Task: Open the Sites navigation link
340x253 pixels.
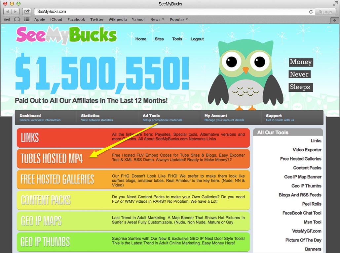Action: pyautogui.click(x=159, y=39)
